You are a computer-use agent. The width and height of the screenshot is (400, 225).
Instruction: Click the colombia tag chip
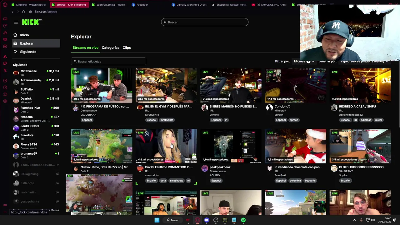[295, 181]
